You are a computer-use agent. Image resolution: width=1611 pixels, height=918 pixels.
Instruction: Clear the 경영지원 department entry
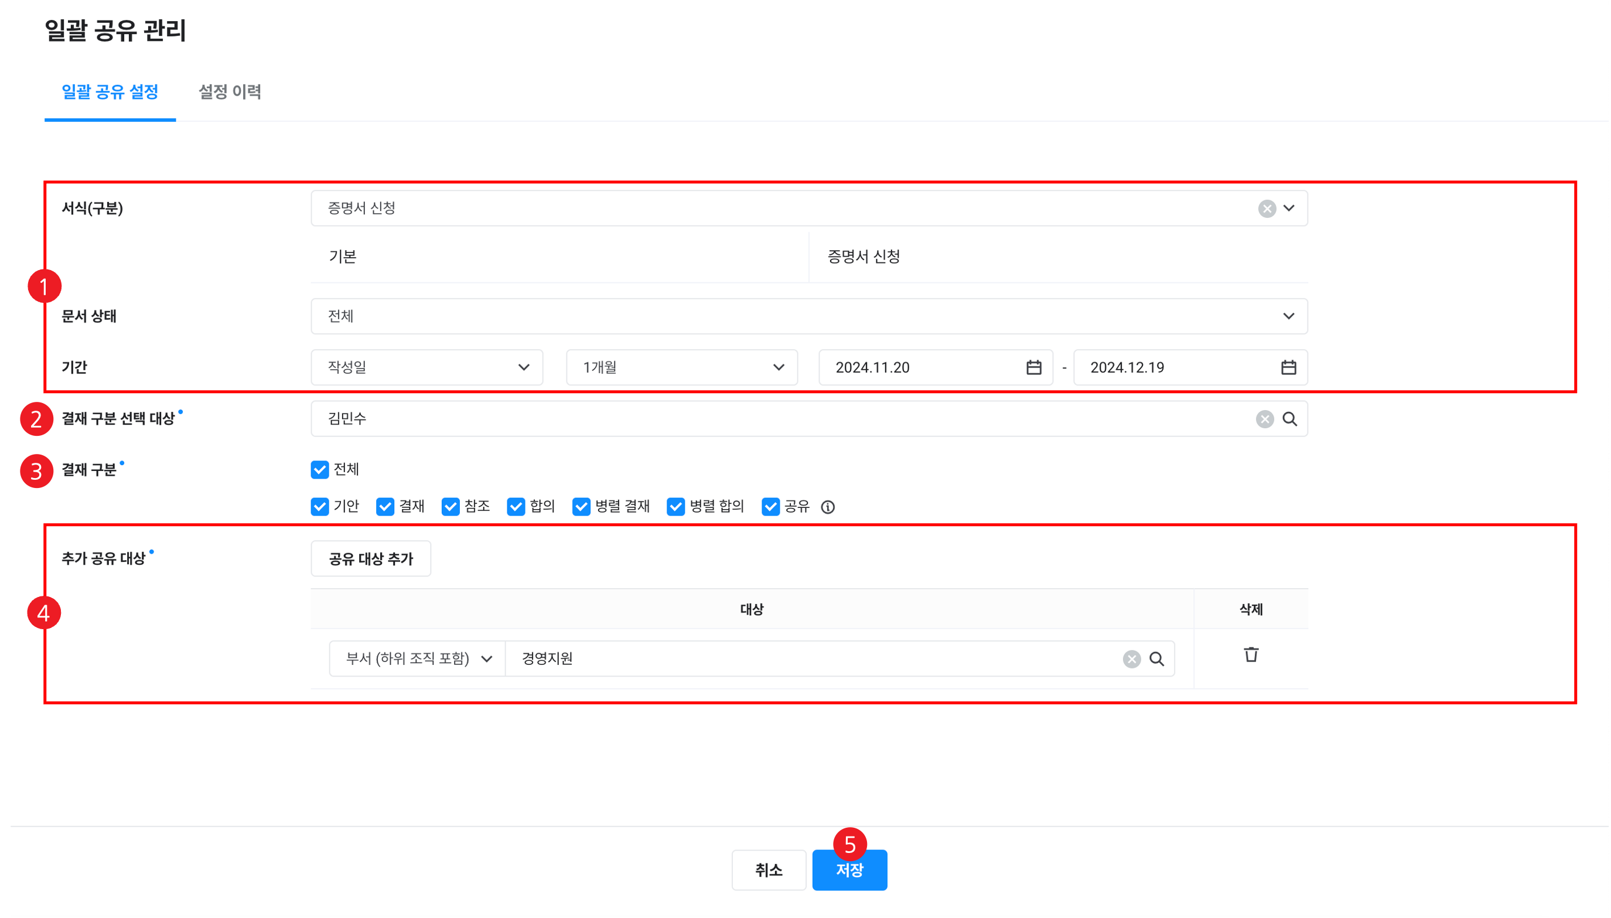click(x=1131, y=660)
